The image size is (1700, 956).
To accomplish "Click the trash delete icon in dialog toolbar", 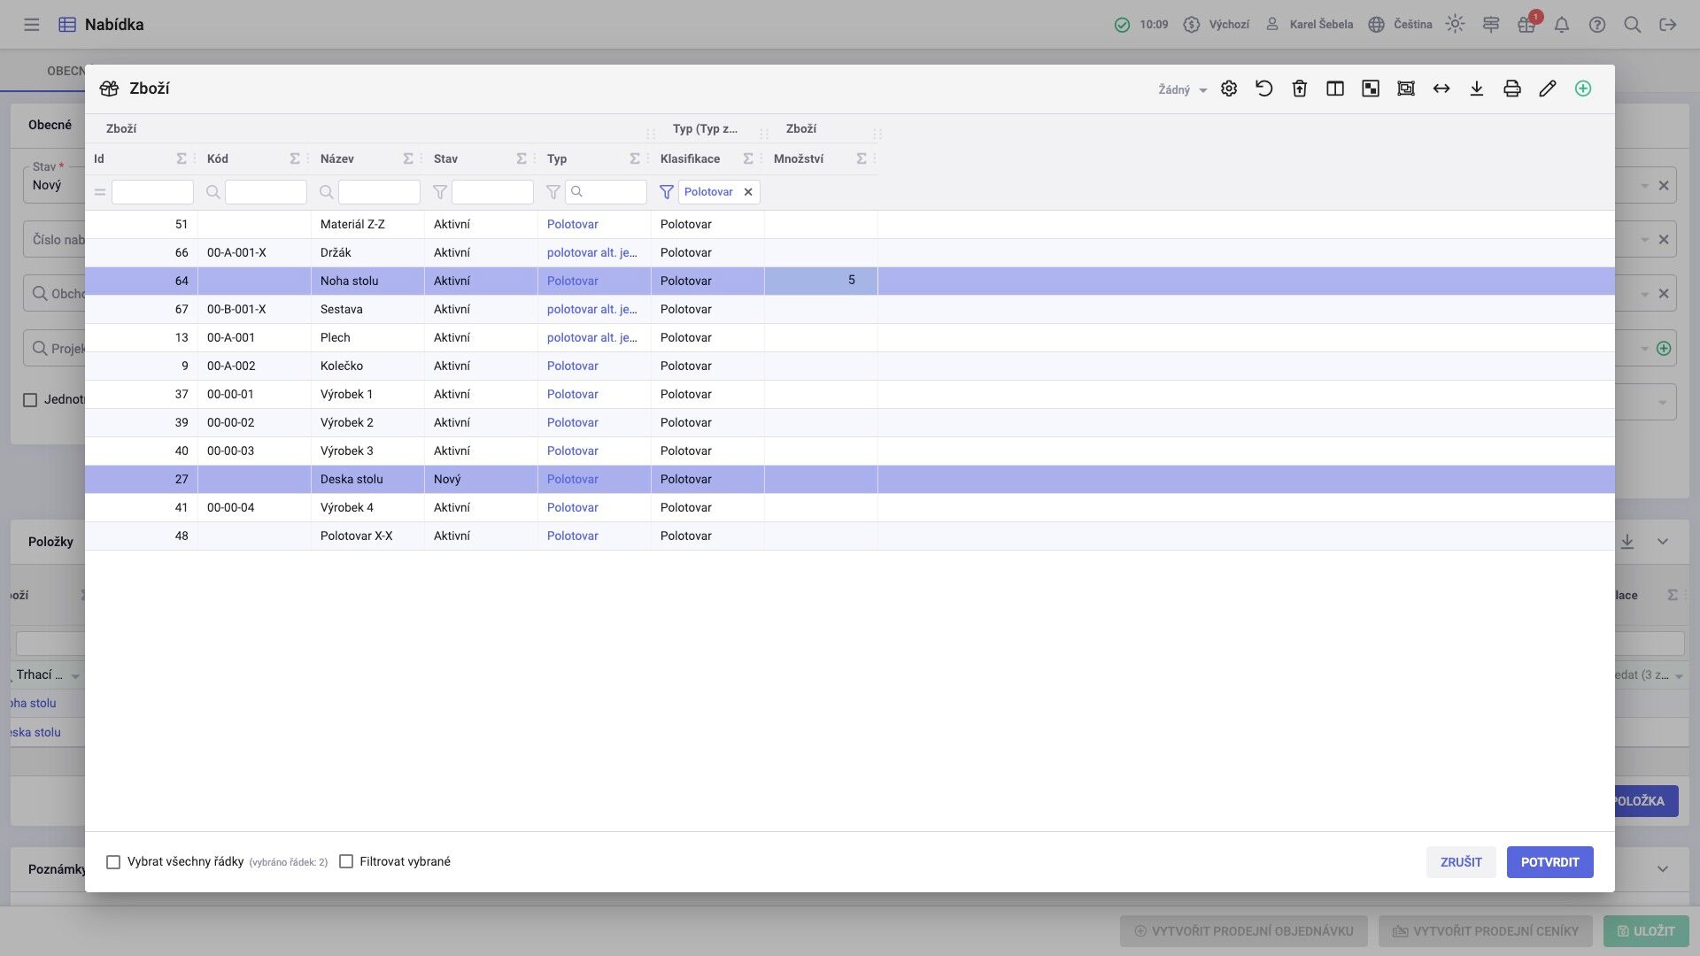I will 1300,89.
